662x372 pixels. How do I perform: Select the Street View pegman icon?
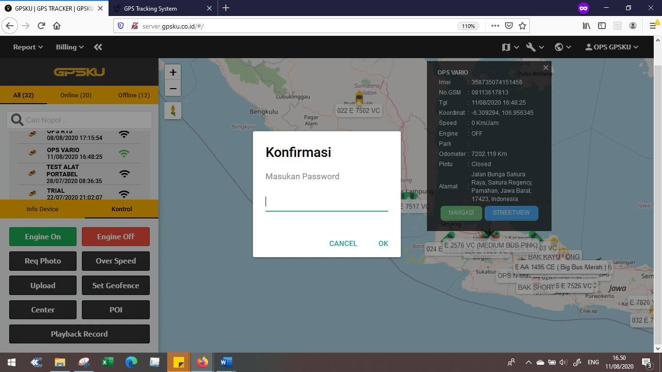[x=173, y=111]
